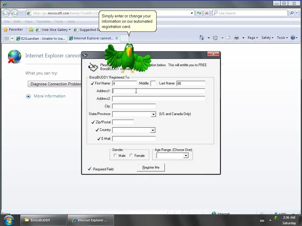Open the Country dropdown
The height and width of the screenshot is (226, 302).
(153, 130)
